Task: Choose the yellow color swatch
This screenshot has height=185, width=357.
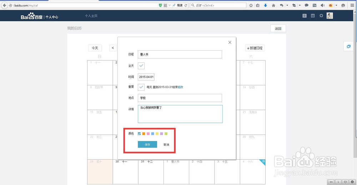Action: (157, 134)
